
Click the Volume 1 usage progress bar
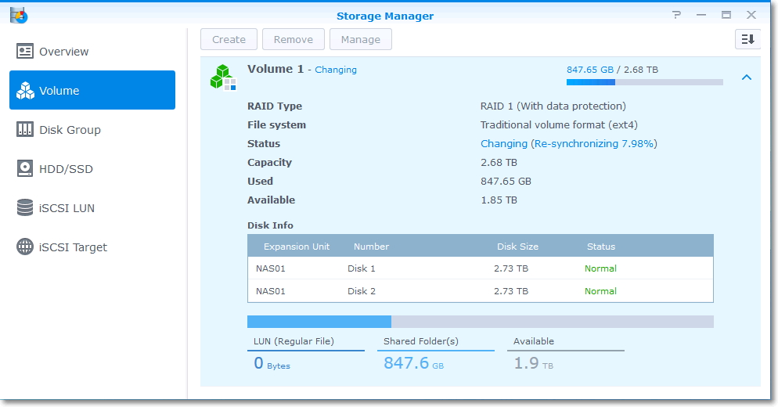coord(644,82)
